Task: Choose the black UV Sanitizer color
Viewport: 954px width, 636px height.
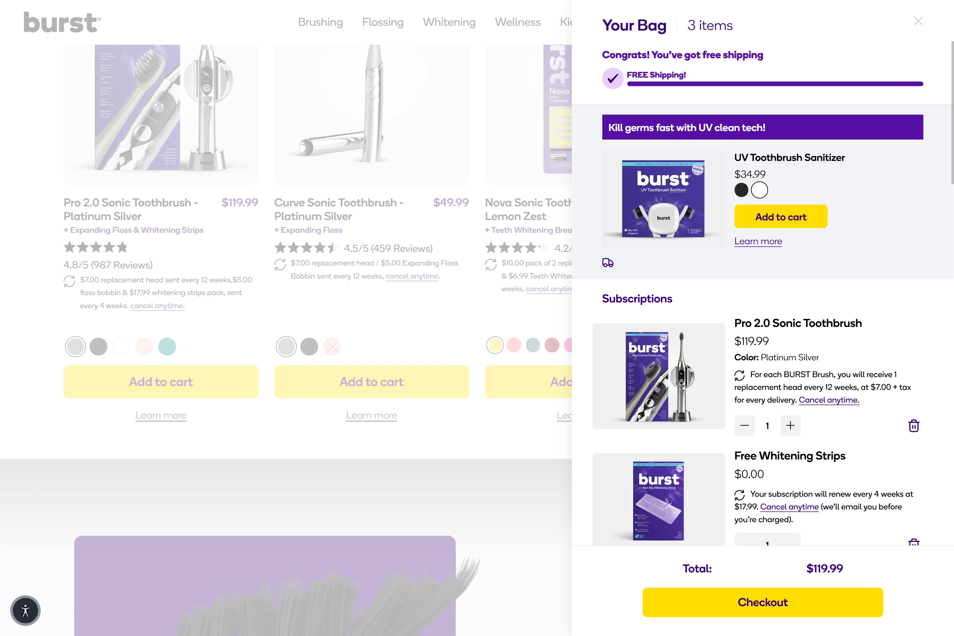Action: pyautogui.click(x=741, y=190)
